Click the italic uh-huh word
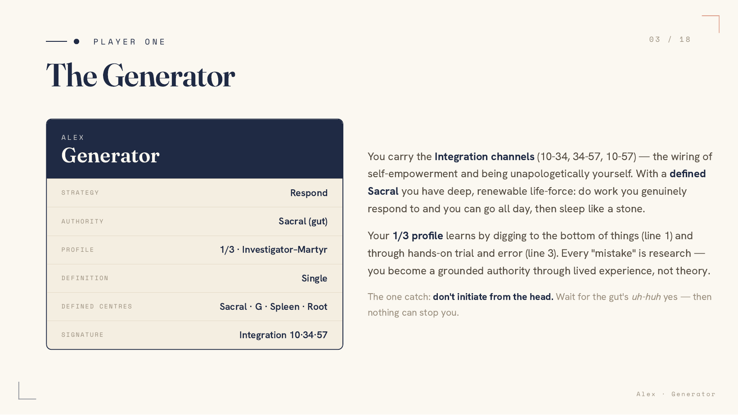738x415 pixels. tap(646, 297)
